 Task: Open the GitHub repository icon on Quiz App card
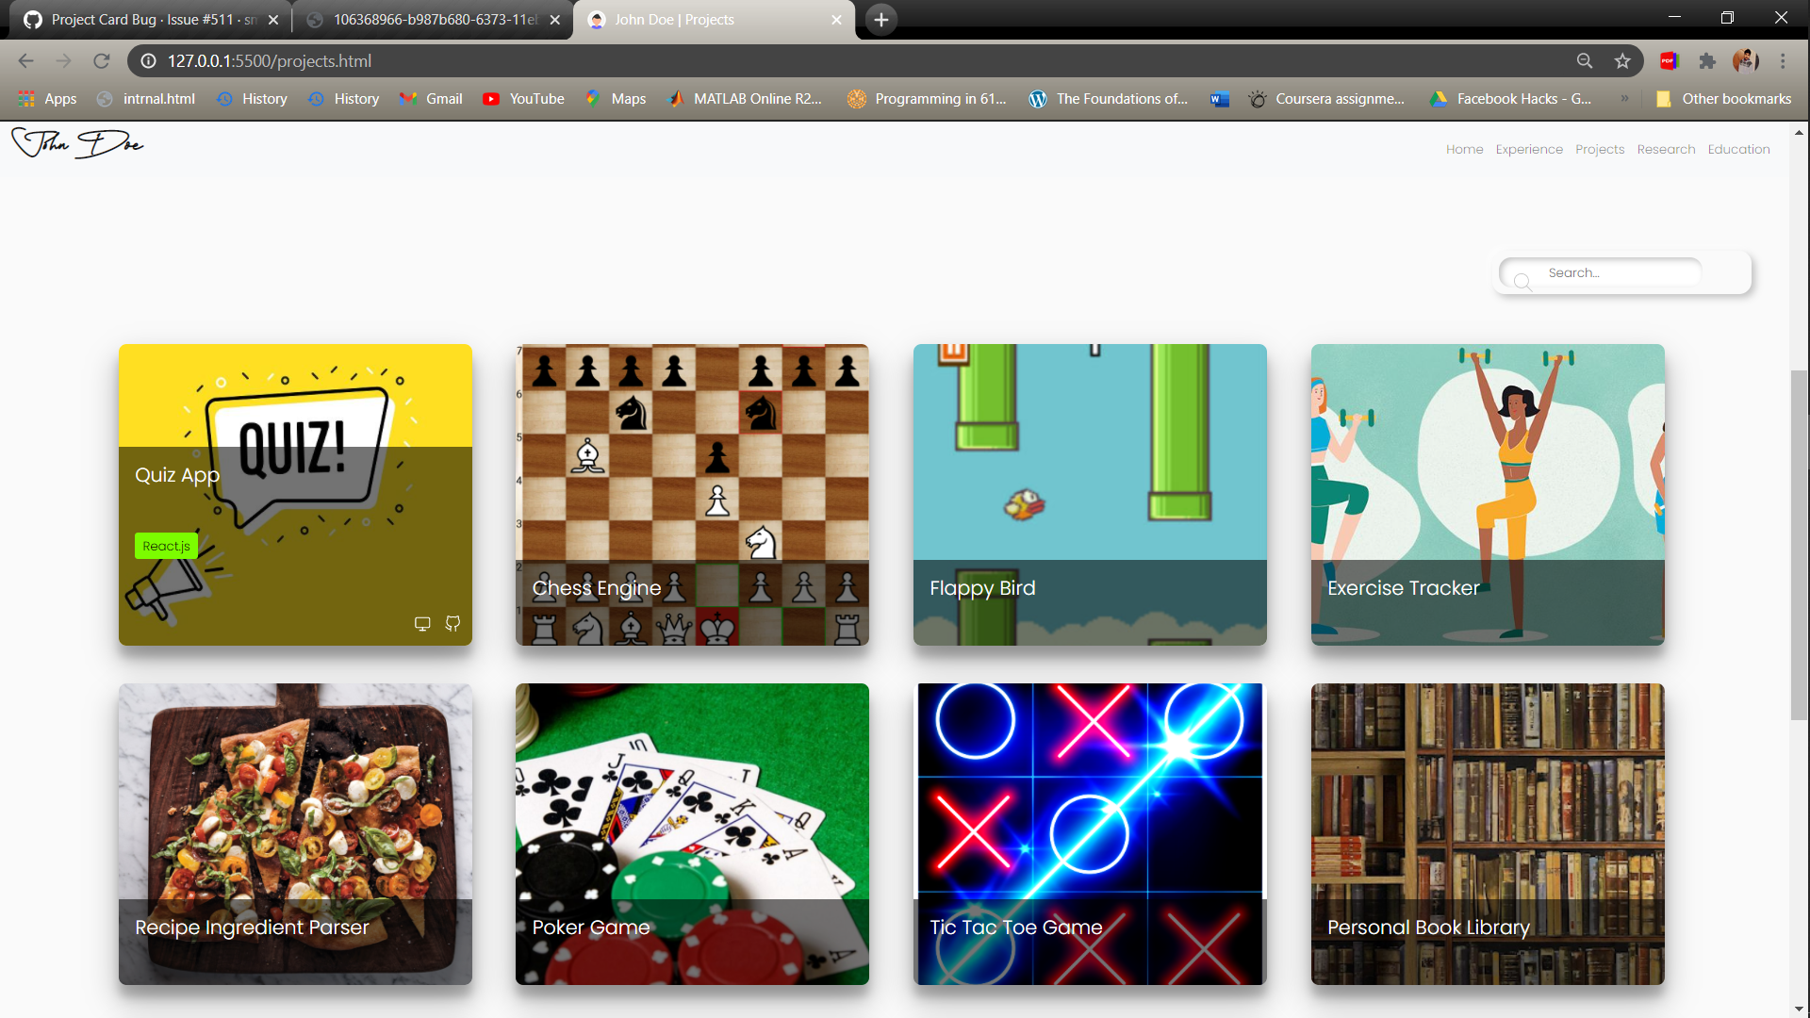452,623
